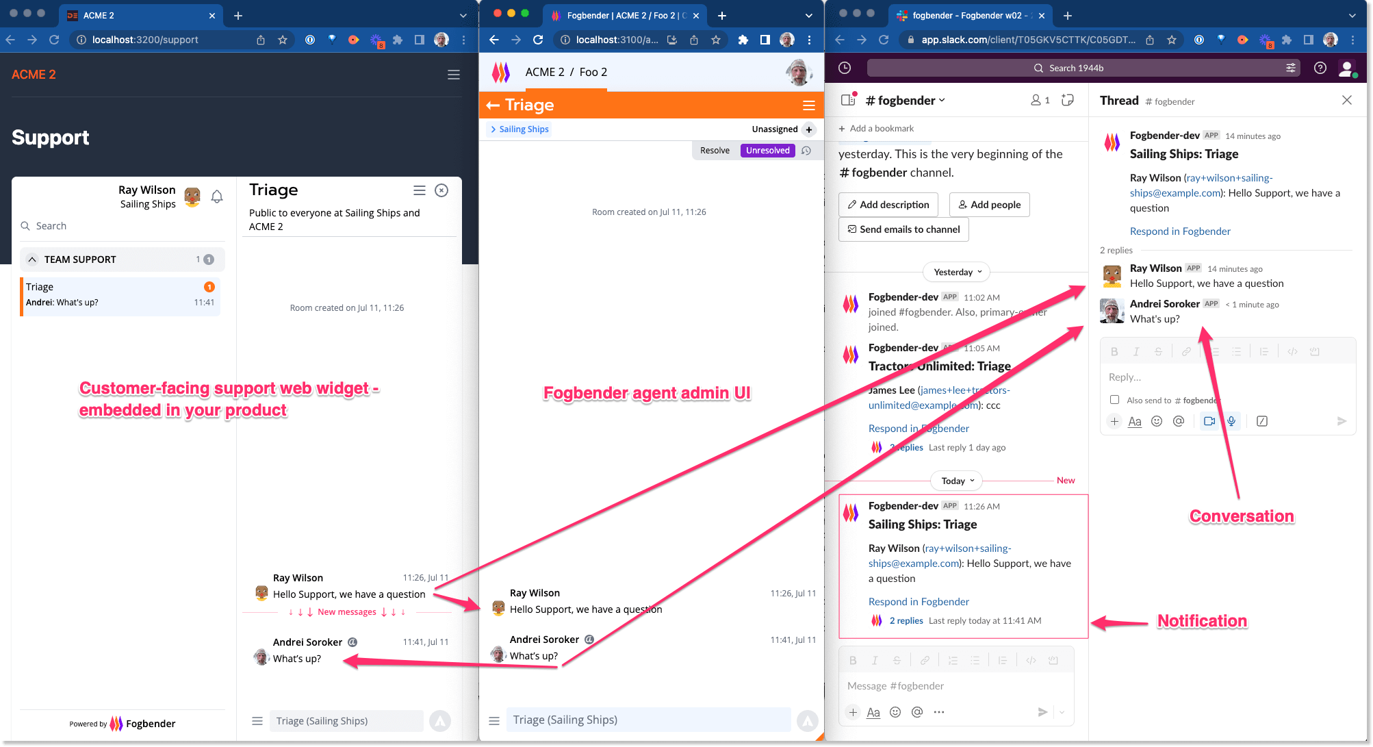Click thread Reply text field
This screenshot has height=747, width=1373.
tap(1228, 377)
